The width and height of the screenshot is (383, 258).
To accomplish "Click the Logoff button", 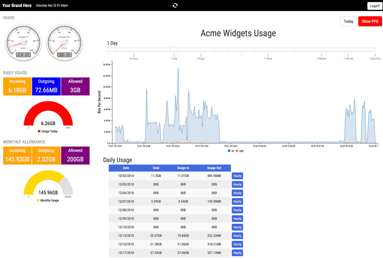I will click(375, 6).
